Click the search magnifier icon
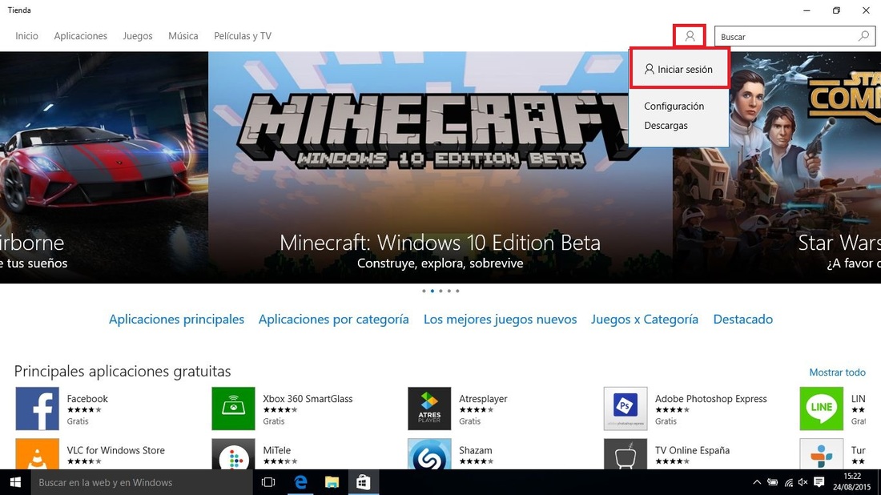The image size is (881, 495). click(863, 37)
